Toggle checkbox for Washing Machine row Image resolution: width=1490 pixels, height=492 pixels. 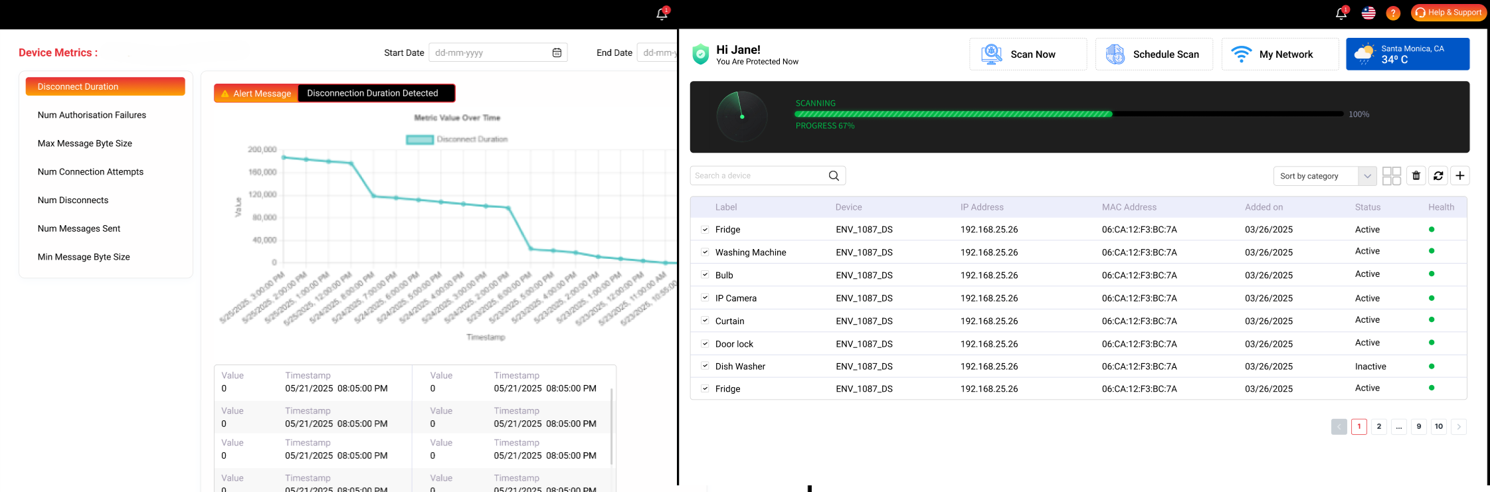click(705, 252)
